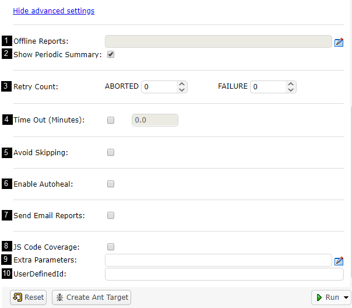Uncheck Show Periodic Summary checkbox
The width and height of the screenshot is (352, 308).
tap(111, 54)
